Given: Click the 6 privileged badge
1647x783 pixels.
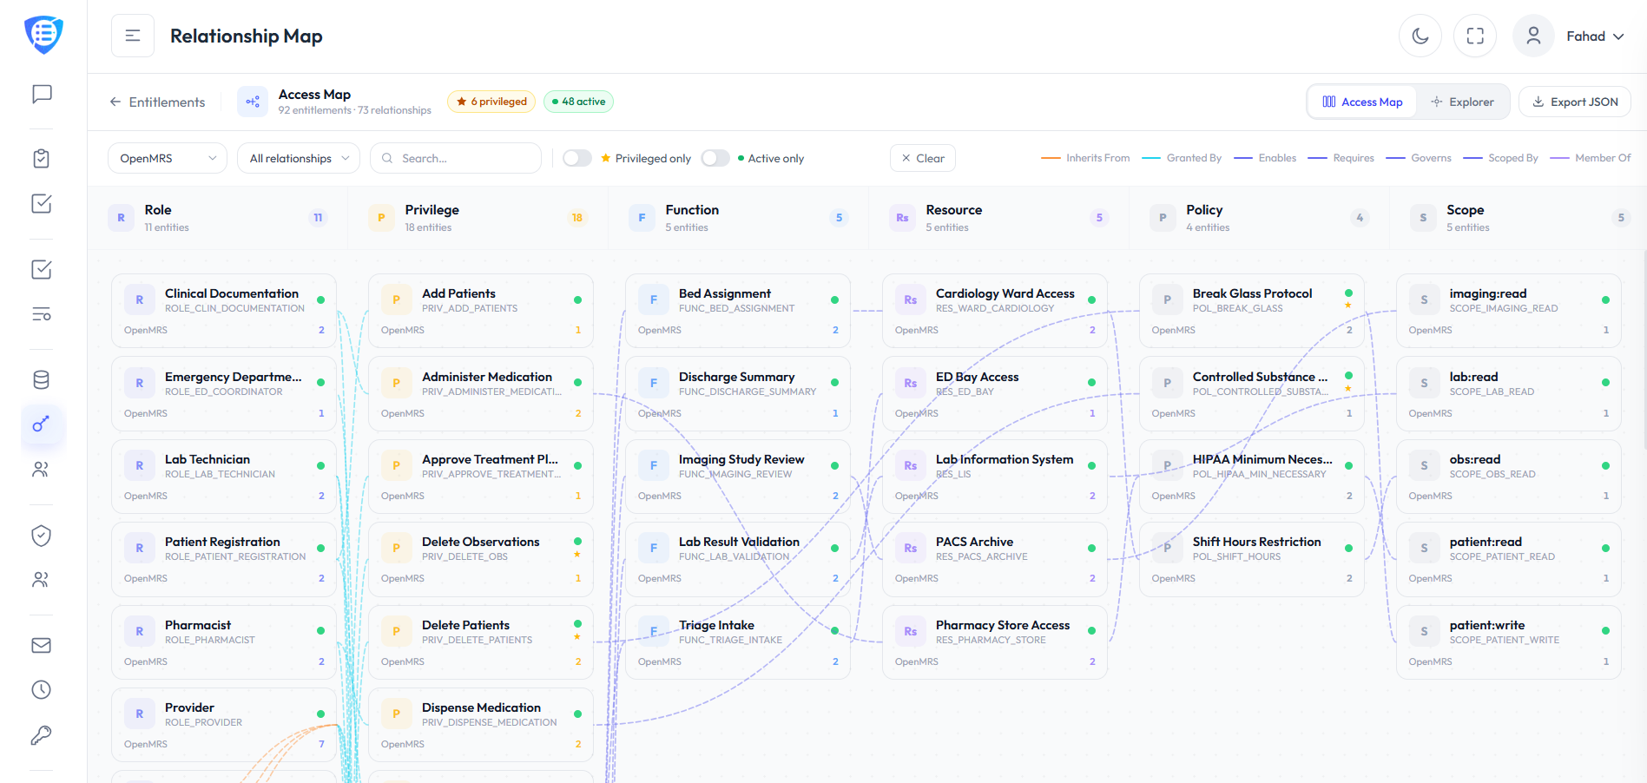Looking at the screenshot, I should click(491, 102).
